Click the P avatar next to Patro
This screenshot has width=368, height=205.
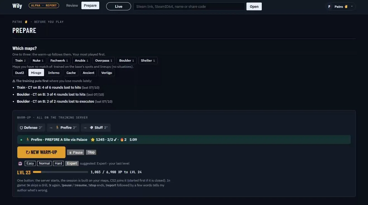click(x=329, y=6)
